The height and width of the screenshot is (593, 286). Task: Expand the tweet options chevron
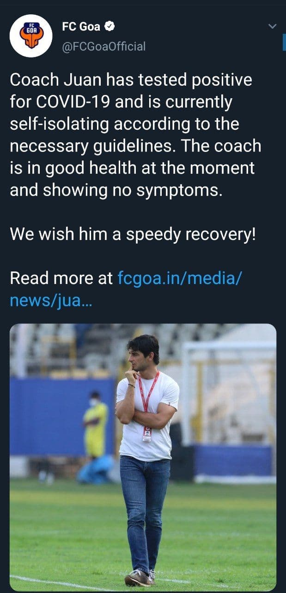[x=273, y=26]
